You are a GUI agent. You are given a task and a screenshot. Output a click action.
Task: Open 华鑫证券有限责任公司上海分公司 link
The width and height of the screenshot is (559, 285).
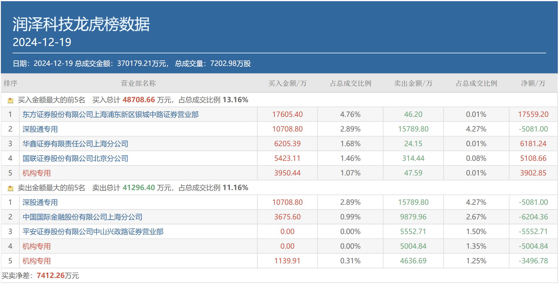tap(75, 144)
